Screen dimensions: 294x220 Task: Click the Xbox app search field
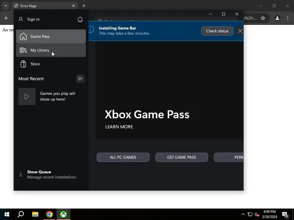[x=166, y=20]
